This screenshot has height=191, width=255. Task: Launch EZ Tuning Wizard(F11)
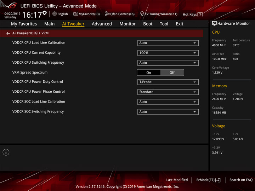pyautogui.click(x=159, y=14)
